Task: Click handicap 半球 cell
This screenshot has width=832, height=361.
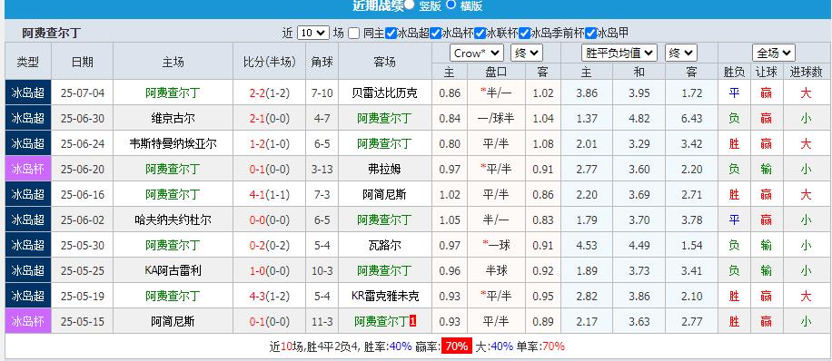Action: (496, 270)
